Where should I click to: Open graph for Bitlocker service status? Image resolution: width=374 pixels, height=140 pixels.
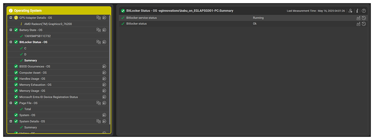358,18
